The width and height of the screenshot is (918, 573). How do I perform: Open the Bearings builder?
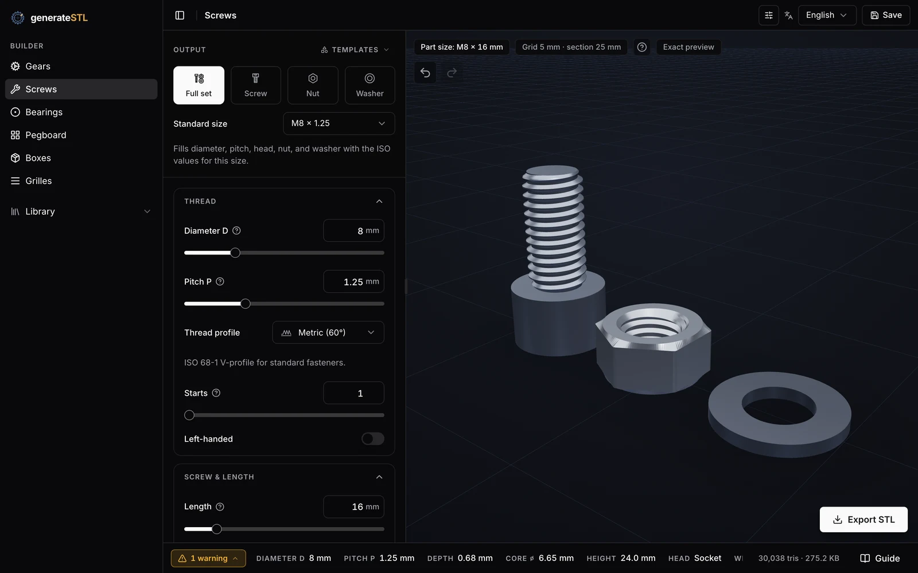[x=81, y=112]
